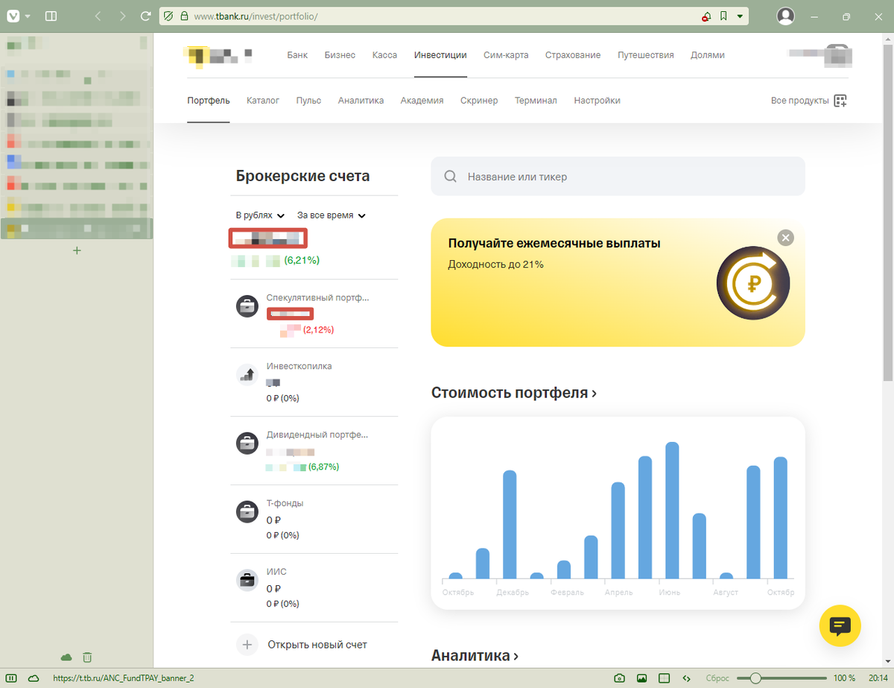This screenshot has width=894, height=688.
Task: Click the plus icon below the thumbnails
Action: coord(77,250)
